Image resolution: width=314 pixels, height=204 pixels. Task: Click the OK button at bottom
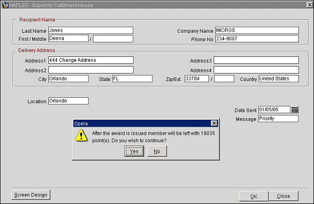pos(253,196)
